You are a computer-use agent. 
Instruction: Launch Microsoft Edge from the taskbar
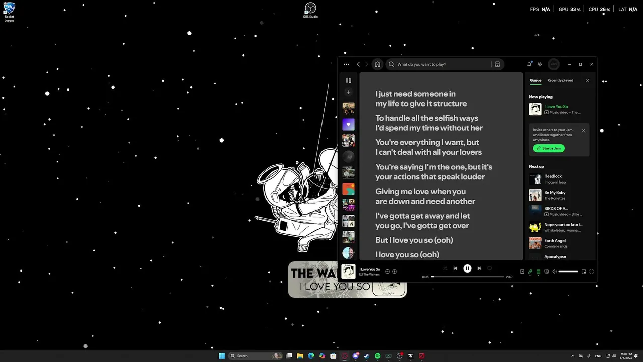click(x=311, y=356)
